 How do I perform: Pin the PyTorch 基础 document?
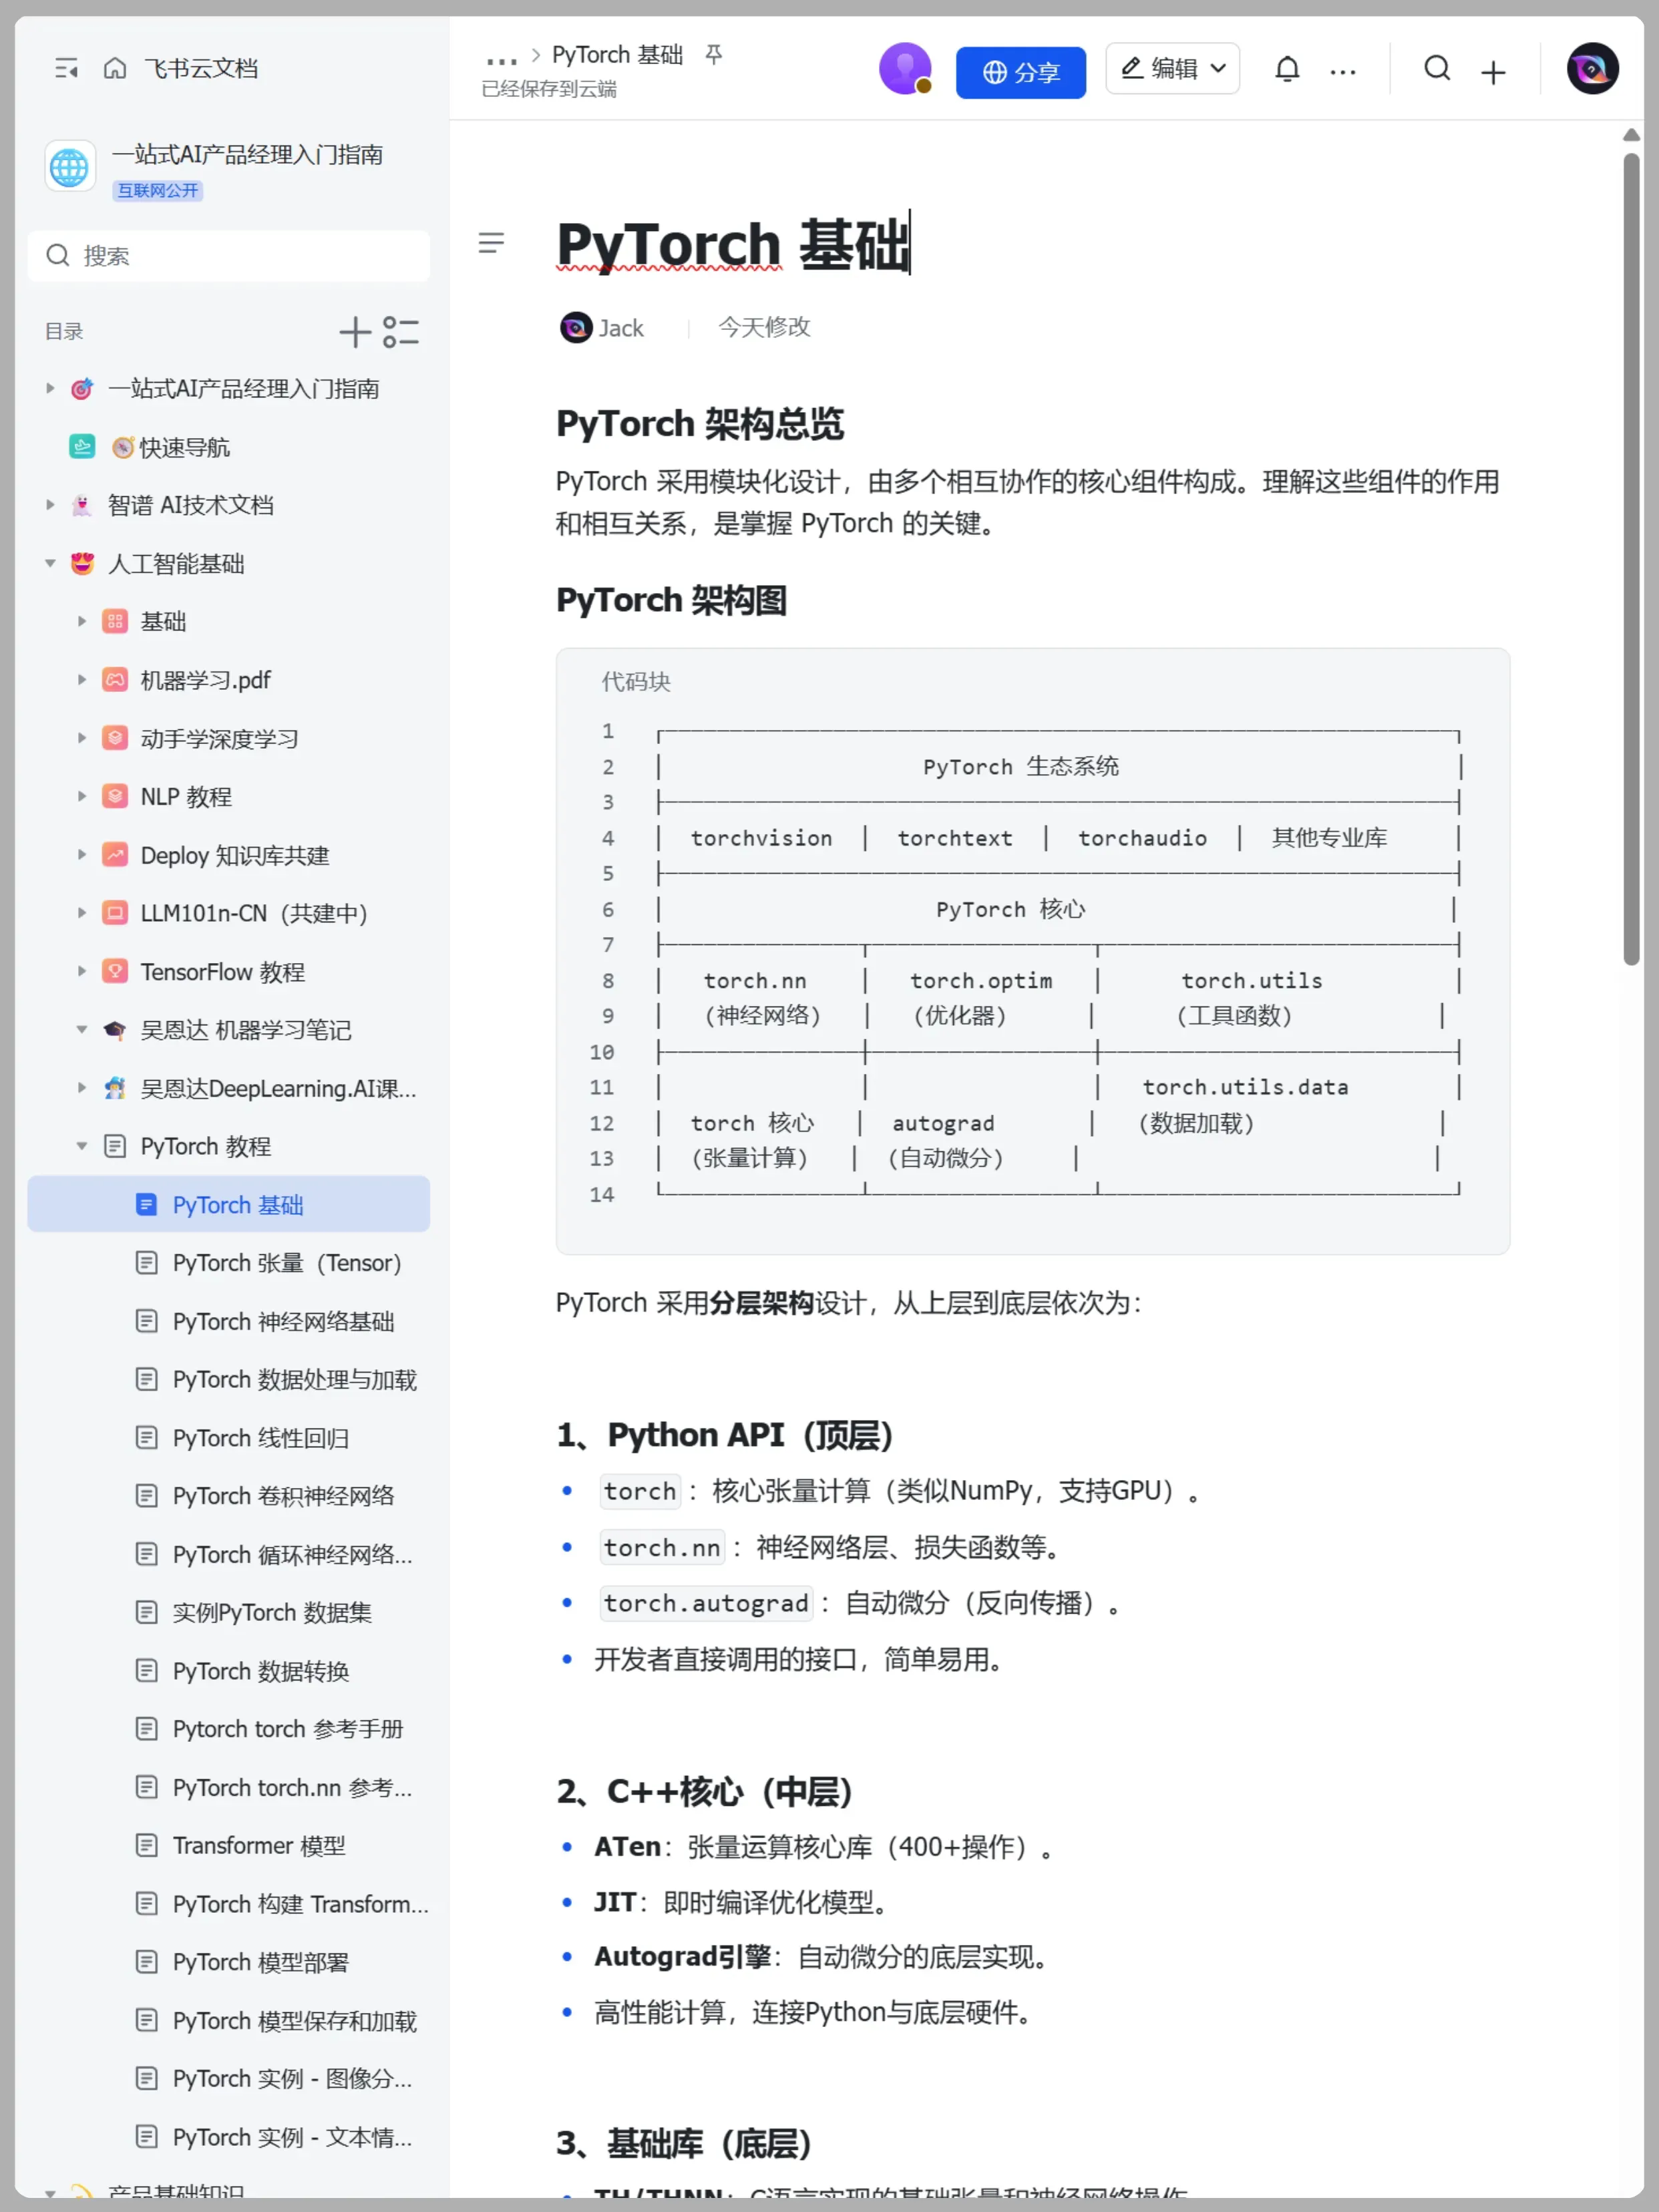point(713,54)
